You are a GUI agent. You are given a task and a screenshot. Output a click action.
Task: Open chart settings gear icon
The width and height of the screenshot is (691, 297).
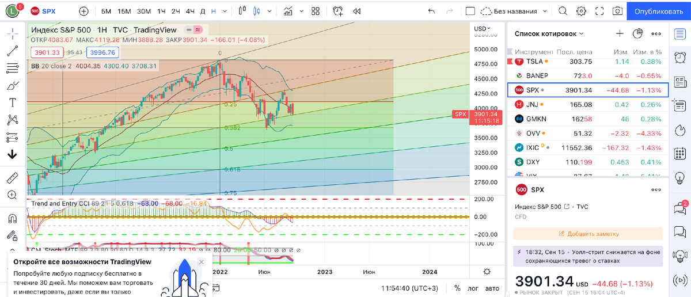(581, 11)
